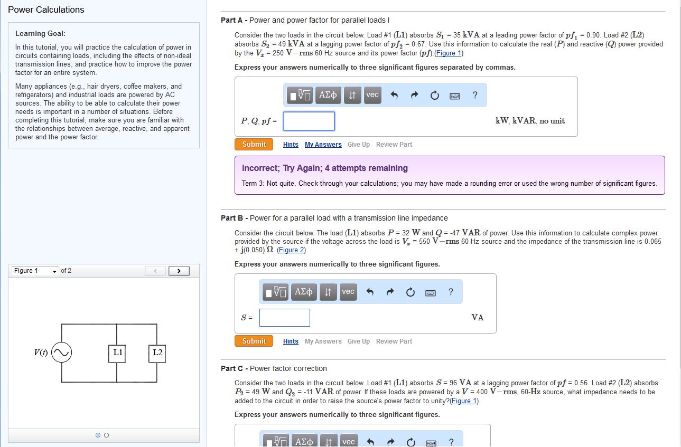Click up-down arrows icon in Part C toolbar
This screenshot has height=447, width=681.
pyautogui.click(x=328, y=441)
